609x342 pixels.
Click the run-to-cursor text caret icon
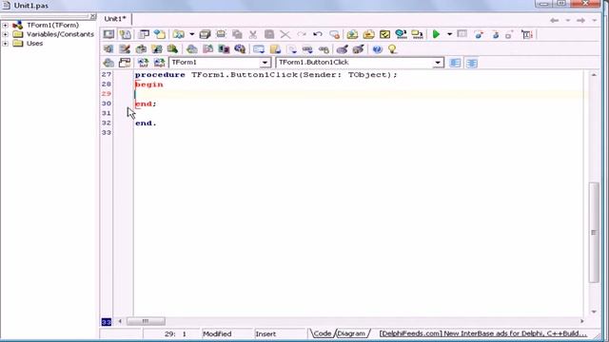click(x=526, y=34)
